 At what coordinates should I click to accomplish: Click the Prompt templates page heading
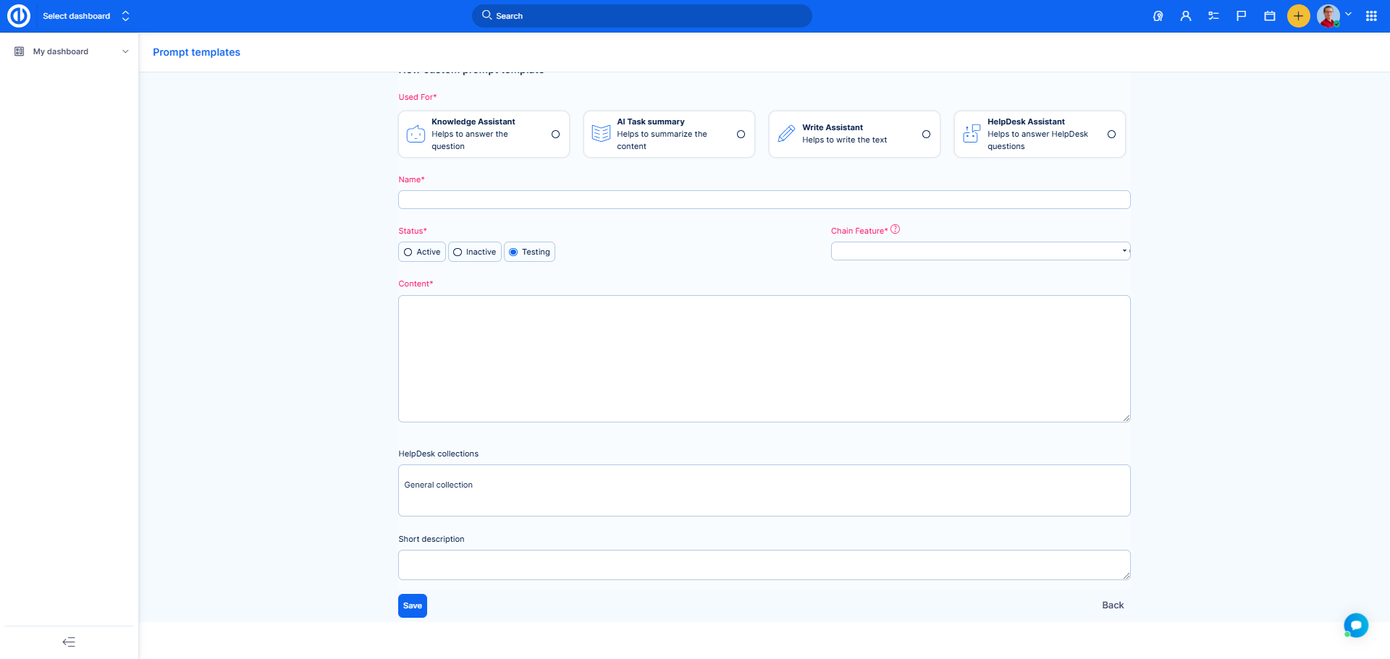point(196,52)
